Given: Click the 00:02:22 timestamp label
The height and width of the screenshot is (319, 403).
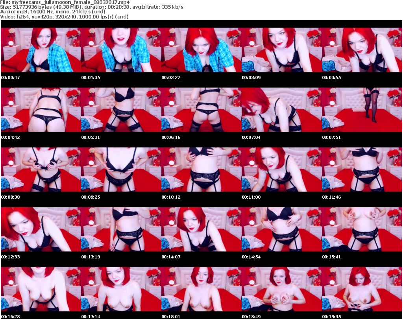Looking at the screenshot, I should click(171, 77).
